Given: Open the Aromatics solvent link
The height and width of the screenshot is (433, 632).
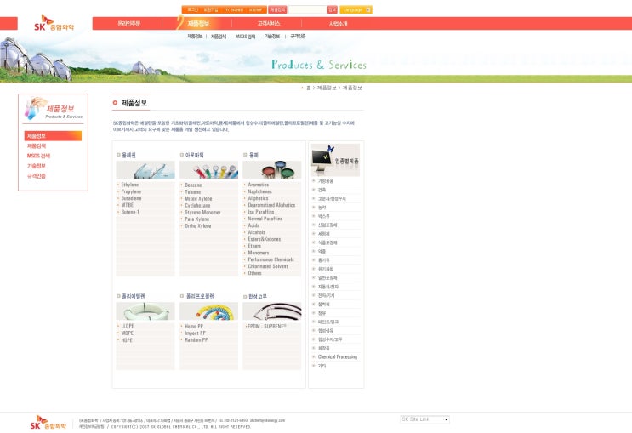Looking at the screenshot, I should pos(259,185).
